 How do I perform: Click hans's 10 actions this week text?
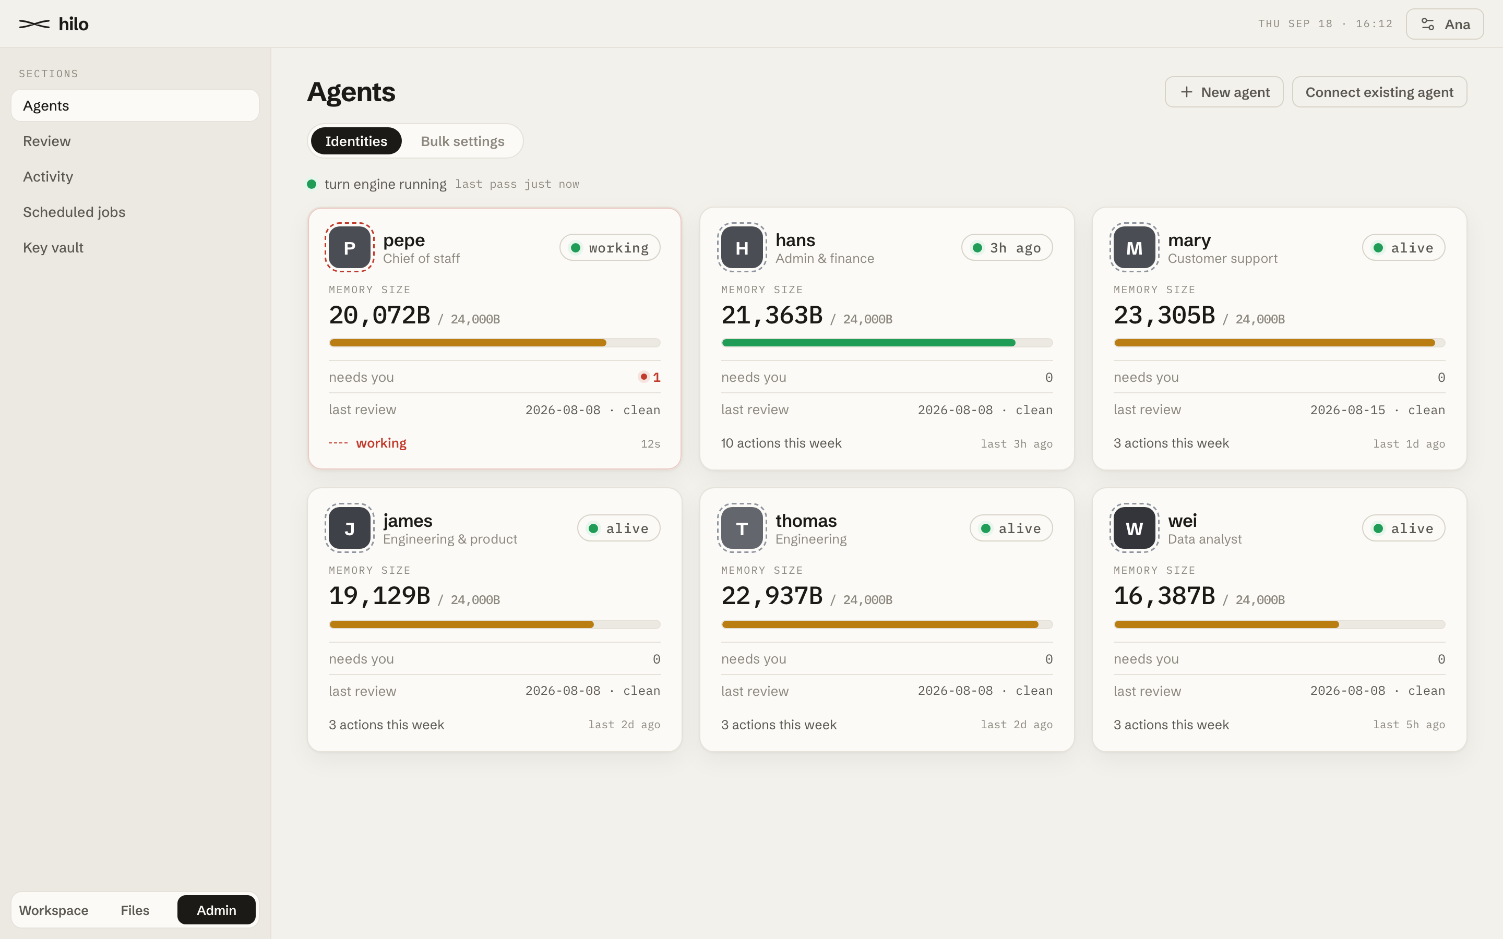781,443
